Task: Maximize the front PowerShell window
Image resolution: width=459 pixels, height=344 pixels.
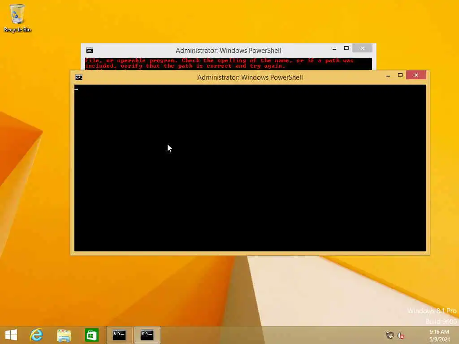Action: 400,75
